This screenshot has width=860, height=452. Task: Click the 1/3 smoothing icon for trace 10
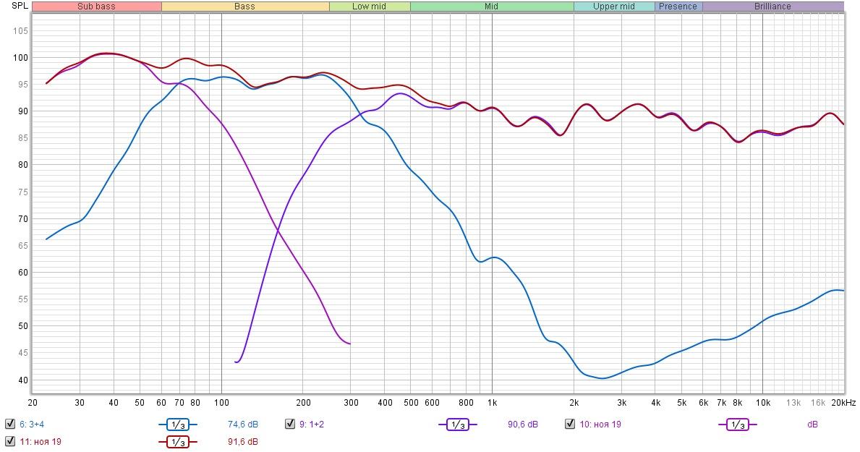pos(737,425)
